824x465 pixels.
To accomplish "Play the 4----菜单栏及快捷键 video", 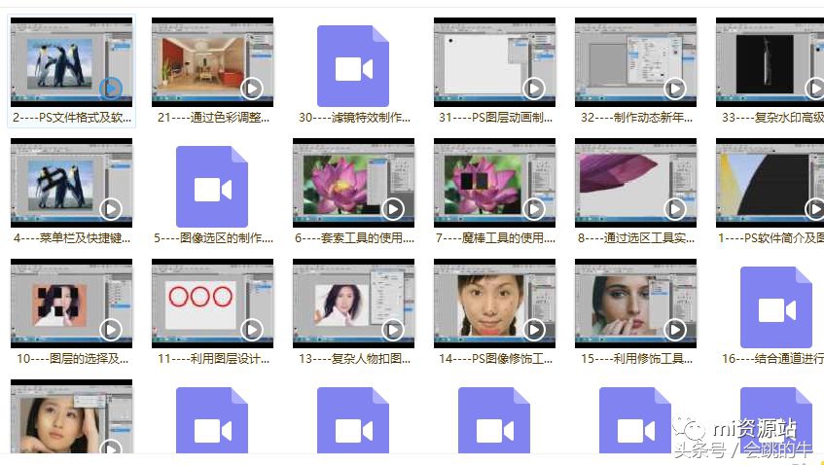I will pyautogui.click(x=111, y=209).
